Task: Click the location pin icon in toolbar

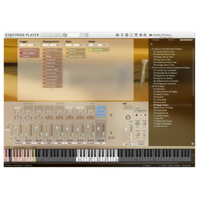Action: pos(122,35)
